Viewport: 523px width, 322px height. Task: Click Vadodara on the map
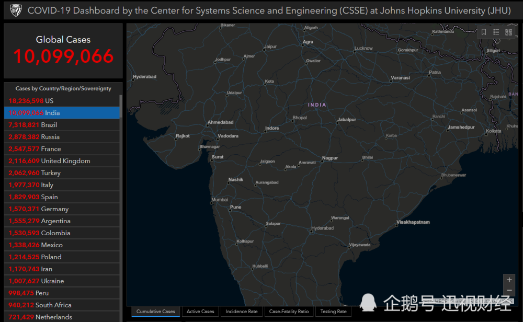228,136
